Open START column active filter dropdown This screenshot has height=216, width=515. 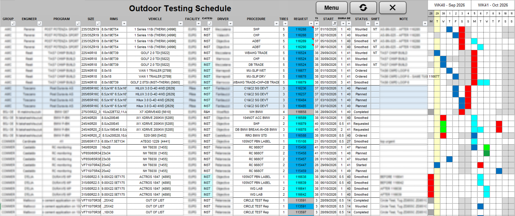click(x=334, y=24)
